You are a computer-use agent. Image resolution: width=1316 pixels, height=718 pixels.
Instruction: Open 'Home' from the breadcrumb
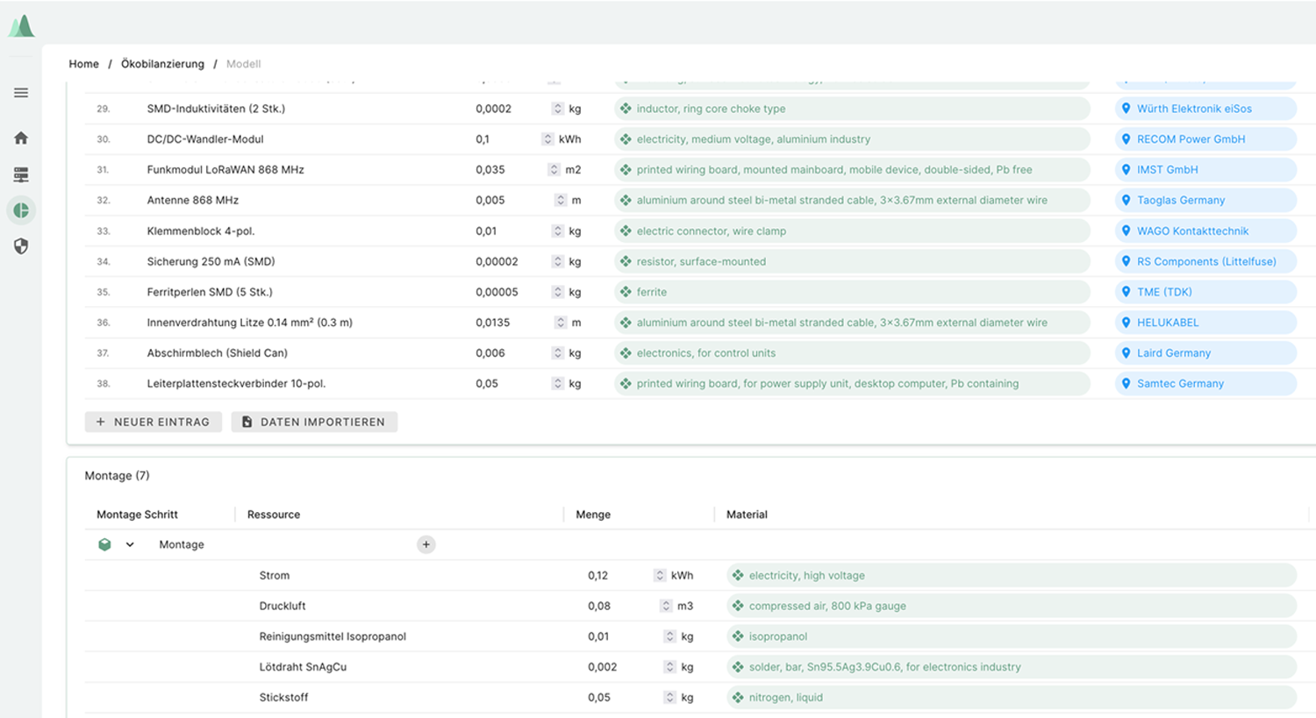[83, 63]
